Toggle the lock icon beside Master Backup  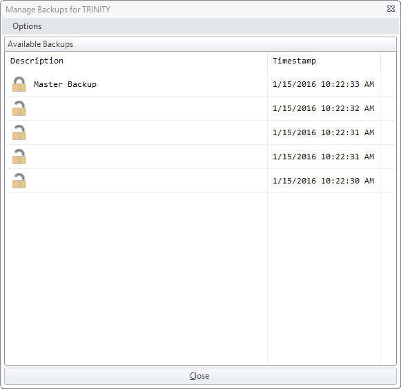(19, 84)
